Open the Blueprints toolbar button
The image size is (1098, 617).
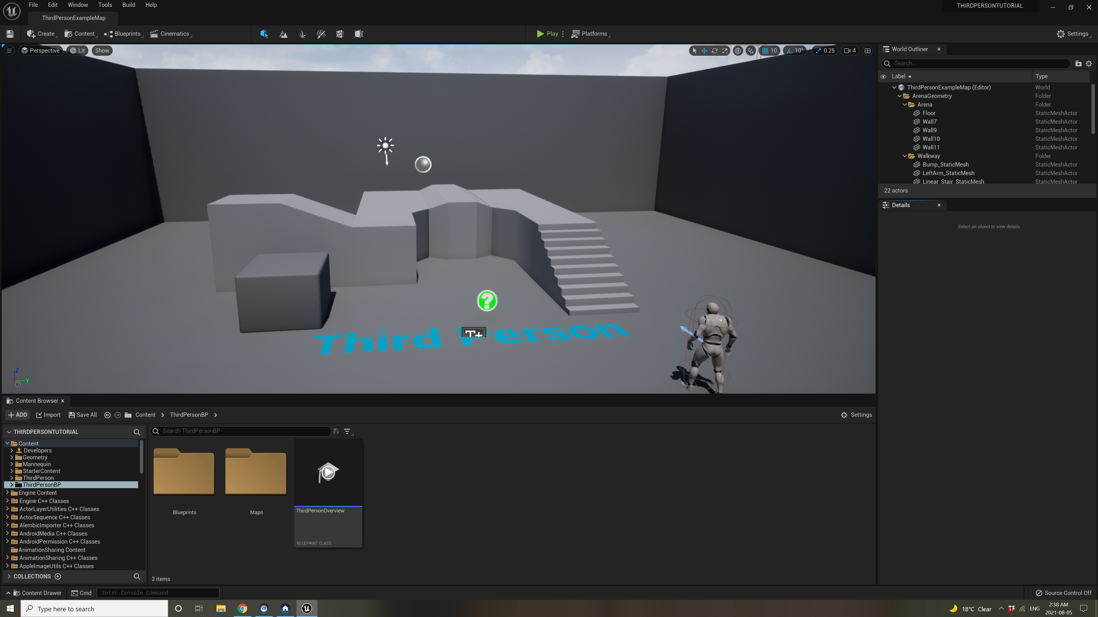tap(124, 34)
